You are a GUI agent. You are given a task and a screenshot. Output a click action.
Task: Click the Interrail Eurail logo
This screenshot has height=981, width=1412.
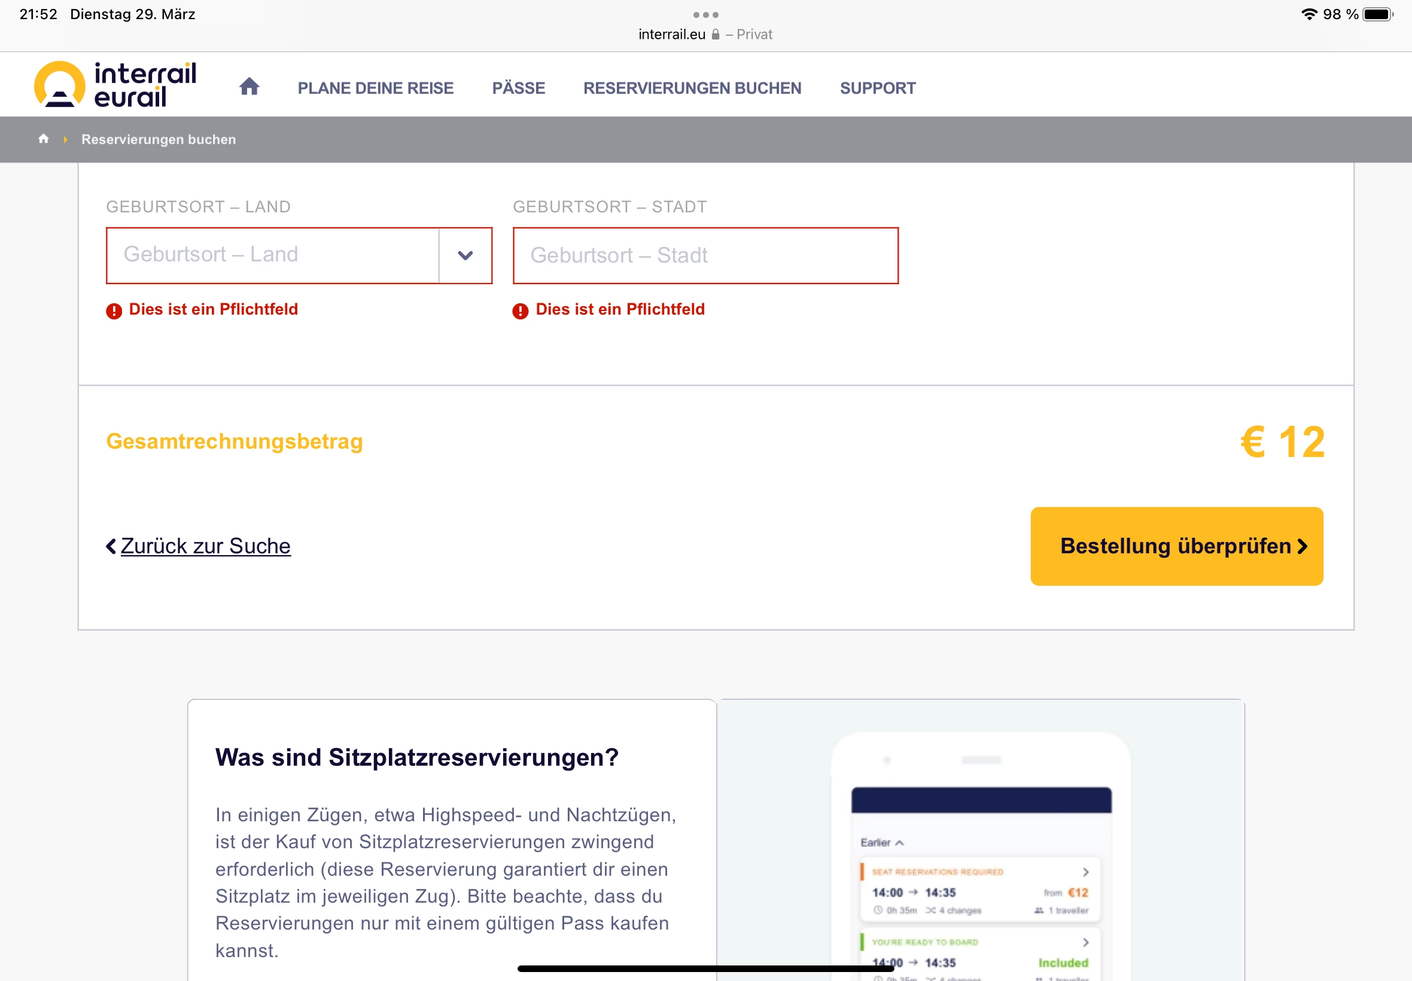pyautogui.click(x=115, y=85)
